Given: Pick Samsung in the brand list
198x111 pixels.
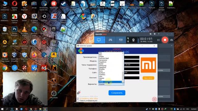Looking at the screenshot, I should [110, 66].
